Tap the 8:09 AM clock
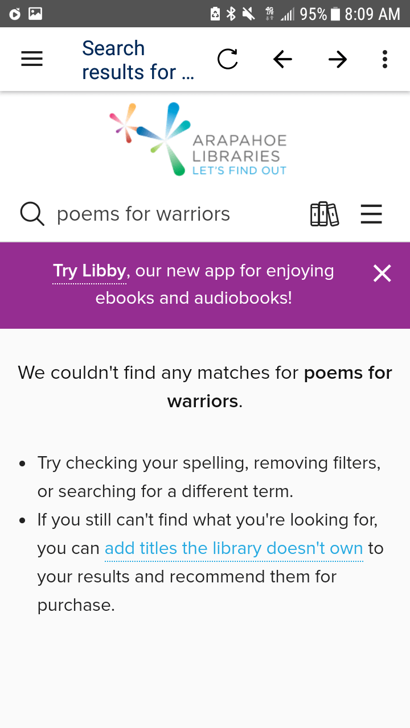The image size is (410, 728). click(372, 14)
